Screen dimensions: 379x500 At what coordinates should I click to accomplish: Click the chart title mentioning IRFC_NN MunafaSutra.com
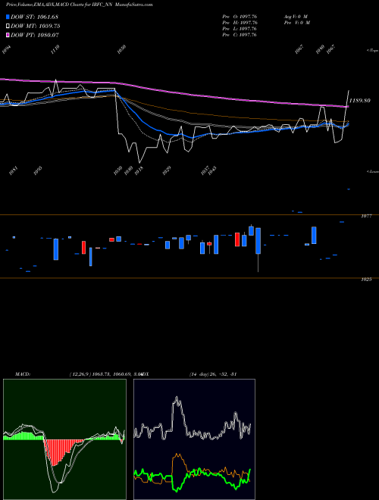[x=80, y=5]
